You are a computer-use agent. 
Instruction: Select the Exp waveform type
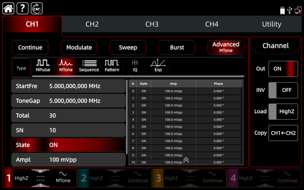point(158,65)
